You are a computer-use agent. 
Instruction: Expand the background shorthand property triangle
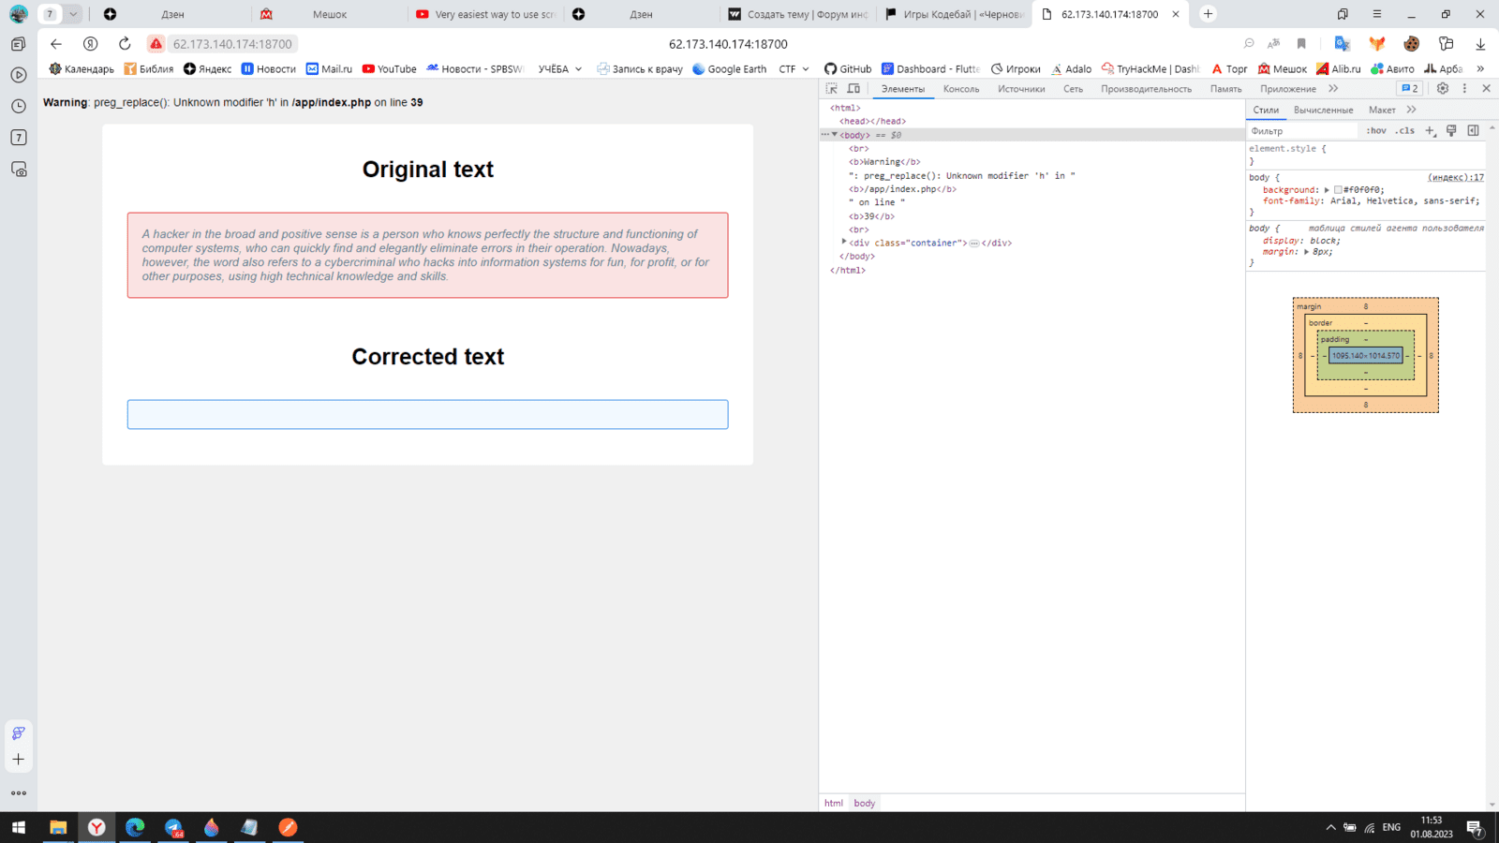1327,190
